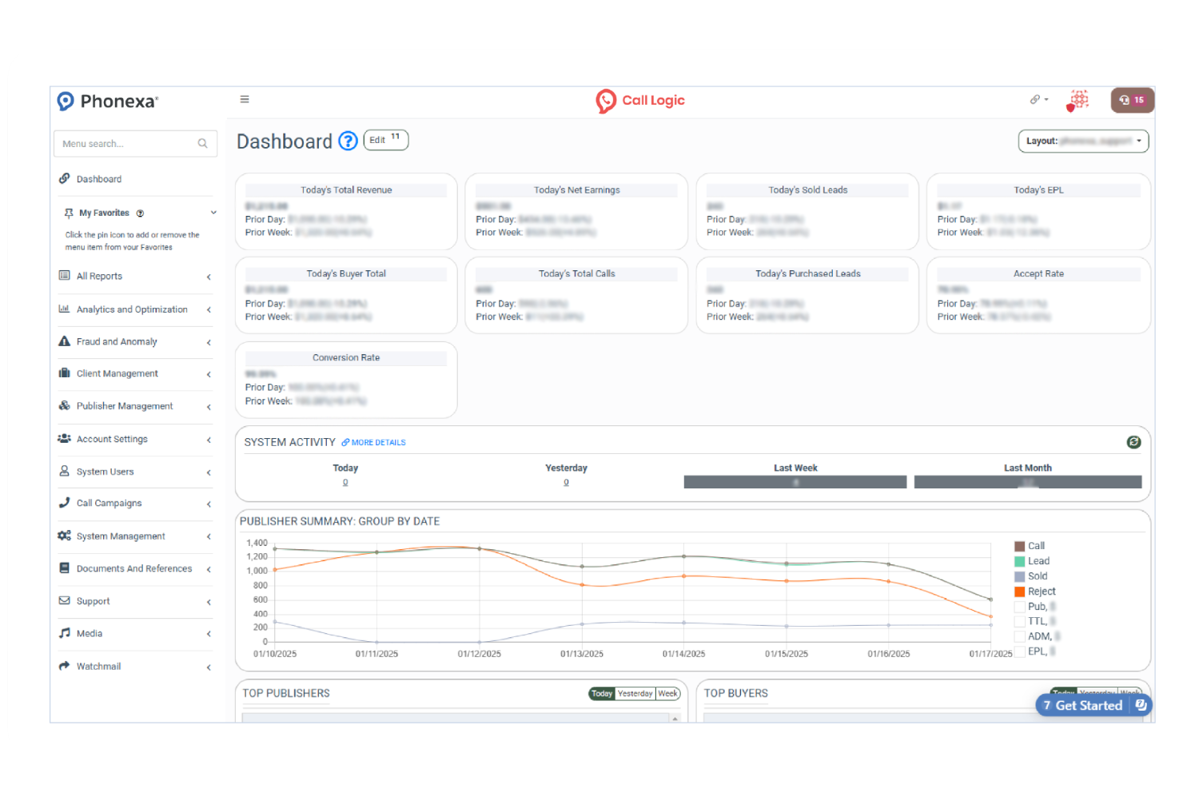1183x789 pixels.
Task: Select Yesterday tab in Top Publishers
Action: 635,694
